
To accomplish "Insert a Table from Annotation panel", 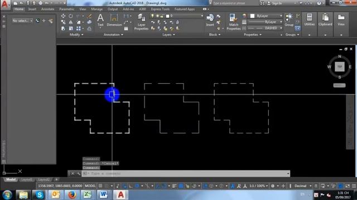I will pos(126,29).
